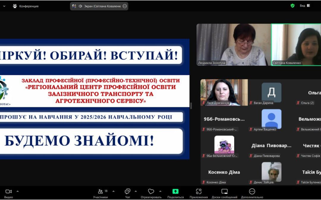Image resolution: width=321 pixels, height=200 pixels.
Task: Click muted mic icon beside Косенко Діма label
Action: pos(204,183)
